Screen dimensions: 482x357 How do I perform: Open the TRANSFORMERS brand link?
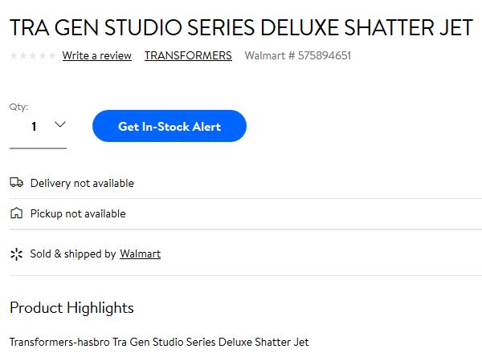pos(188,56)
